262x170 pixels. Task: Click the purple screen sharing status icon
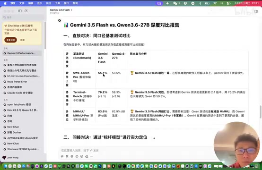[x=159, y=3]
